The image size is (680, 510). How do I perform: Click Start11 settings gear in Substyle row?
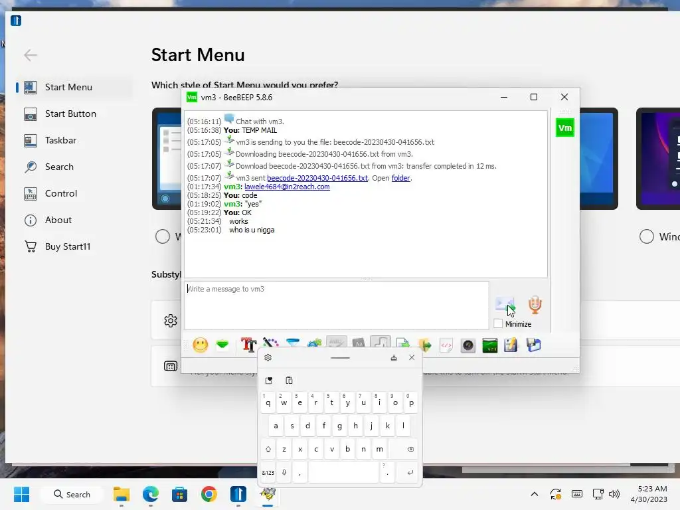[x=171, y=321]
